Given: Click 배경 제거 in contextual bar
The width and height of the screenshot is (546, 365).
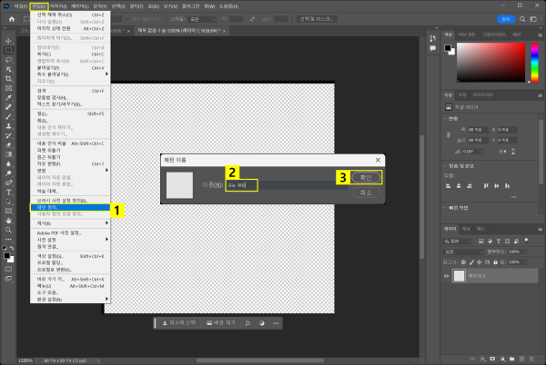Looking at the screenshot, I should click(x=221, y=323).
